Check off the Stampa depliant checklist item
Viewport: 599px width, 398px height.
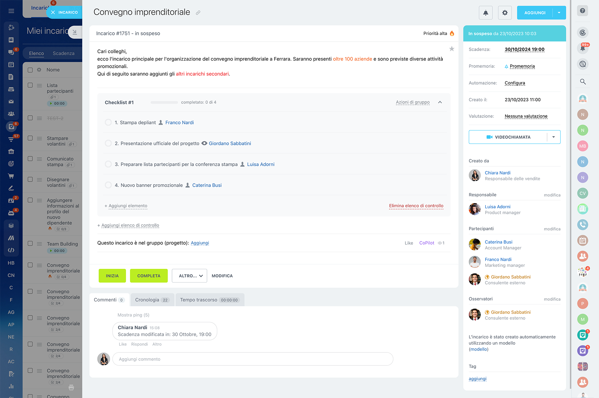click(x=108, y=123)
